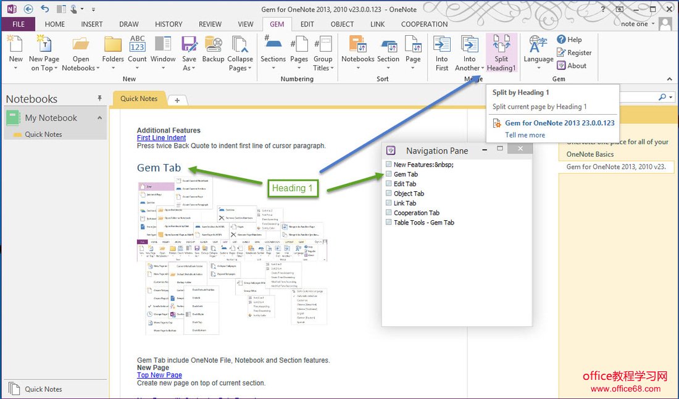Check the Gem Tab checkbox in Navigation Pane

click(388, 175)
